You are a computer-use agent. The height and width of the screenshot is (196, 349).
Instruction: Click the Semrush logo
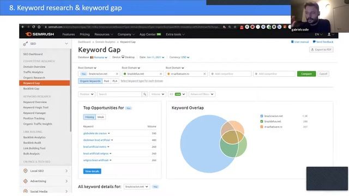40,34
